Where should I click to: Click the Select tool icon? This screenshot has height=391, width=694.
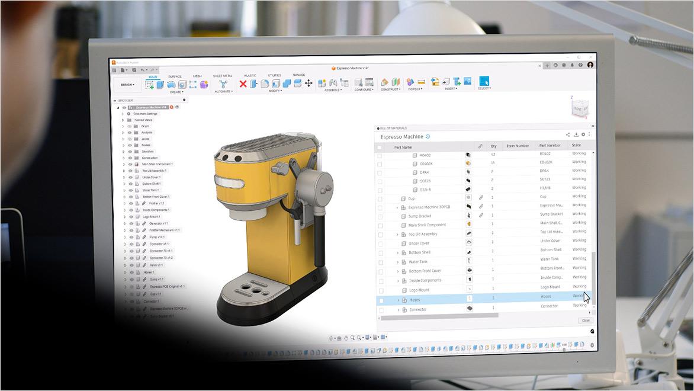pos(484,81)
